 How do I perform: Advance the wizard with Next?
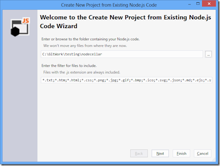[160, 153]
